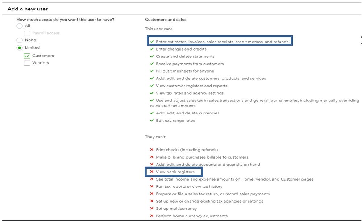Click the Add a new user title

coord(28,9)
